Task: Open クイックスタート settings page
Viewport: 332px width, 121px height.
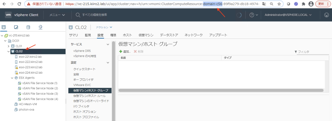Action: click(x=84, y=69)
